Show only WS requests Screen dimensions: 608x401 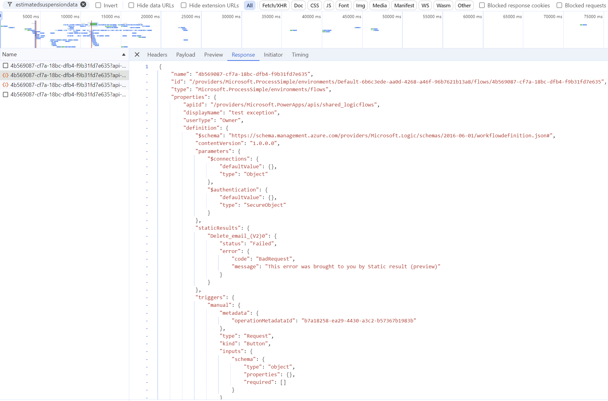pyautogui.click(x=425, y=5)
